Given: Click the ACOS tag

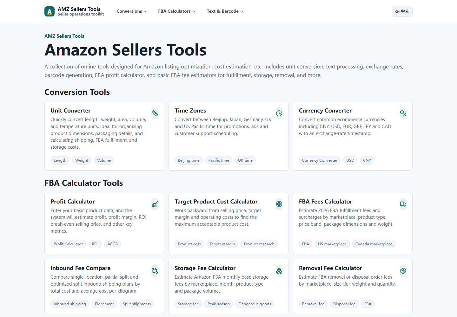Looking at the screenshot, I should (x=113, y=244).
